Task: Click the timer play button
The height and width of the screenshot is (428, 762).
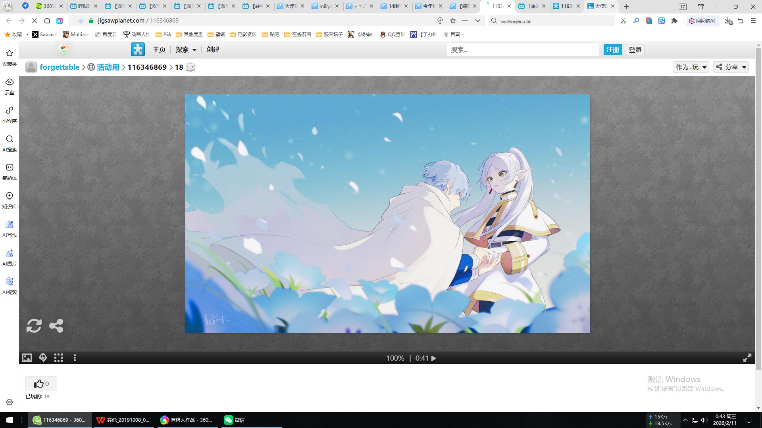Action: (434, 358)
